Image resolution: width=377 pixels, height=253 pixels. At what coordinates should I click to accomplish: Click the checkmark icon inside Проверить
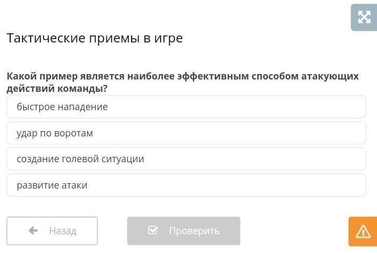coord(153,230)
